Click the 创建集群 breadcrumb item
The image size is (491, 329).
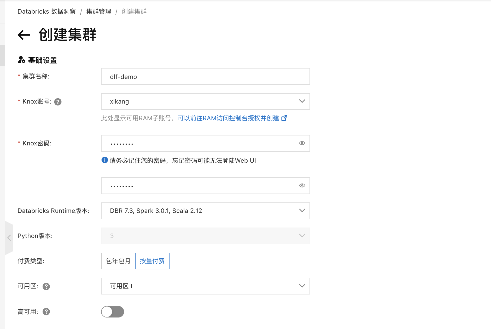pos(134,12)
